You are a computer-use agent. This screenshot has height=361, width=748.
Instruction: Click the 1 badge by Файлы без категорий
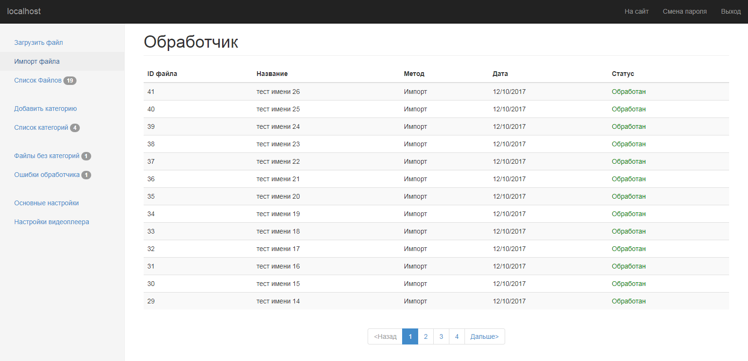coord(86,156)
